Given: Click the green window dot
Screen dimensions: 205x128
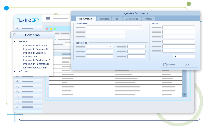Looking at the screenshot, I should click(x=55, y=29).
